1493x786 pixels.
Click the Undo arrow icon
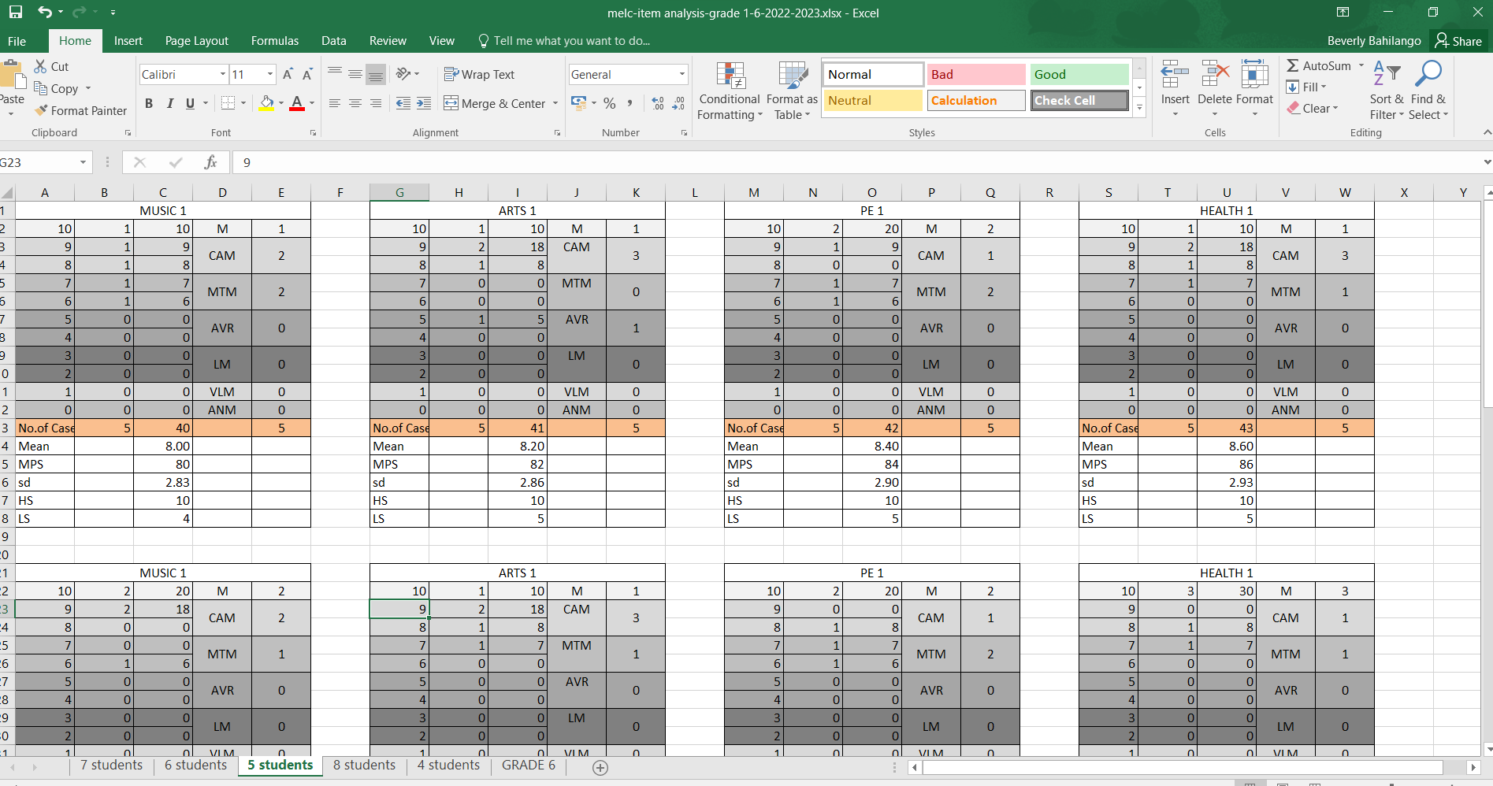pos(45,13)
